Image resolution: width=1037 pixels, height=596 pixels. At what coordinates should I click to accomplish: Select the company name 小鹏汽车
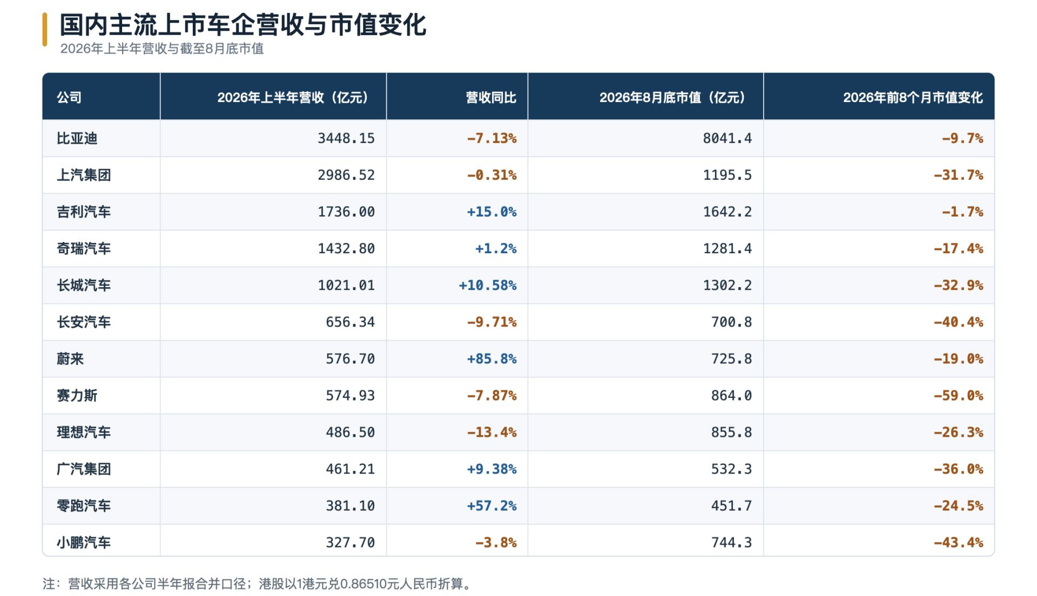click(84, 542)
